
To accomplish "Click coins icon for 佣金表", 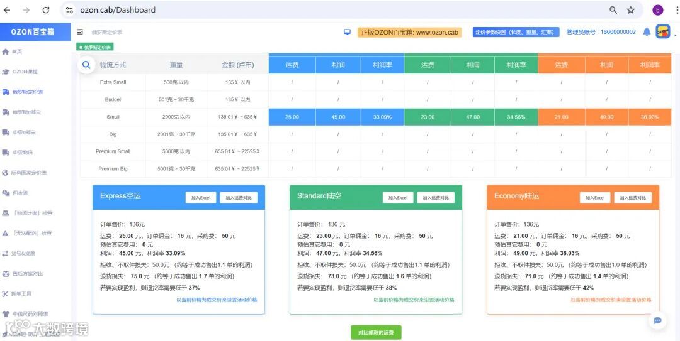I will tap(6, 193).
